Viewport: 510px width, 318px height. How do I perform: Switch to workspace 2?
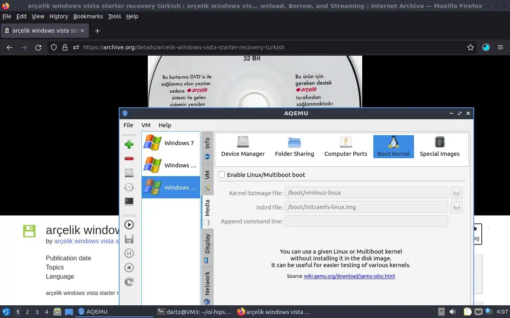[x=27, y=312]
